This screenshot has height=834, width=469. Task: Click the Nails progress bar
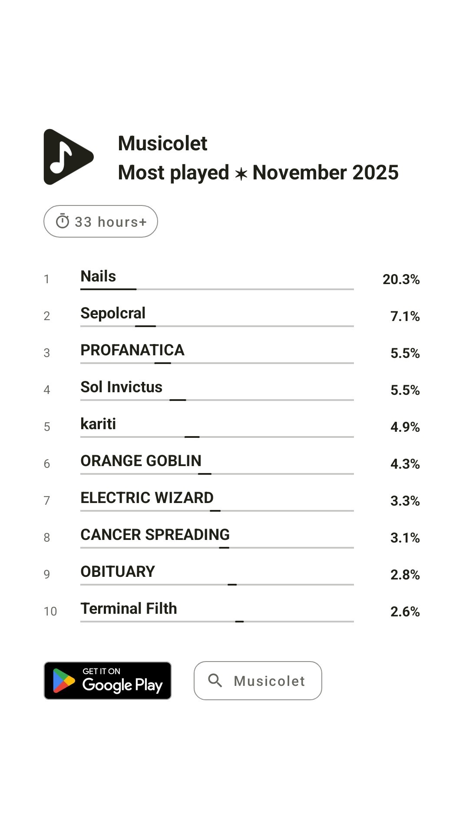[217, 289]
